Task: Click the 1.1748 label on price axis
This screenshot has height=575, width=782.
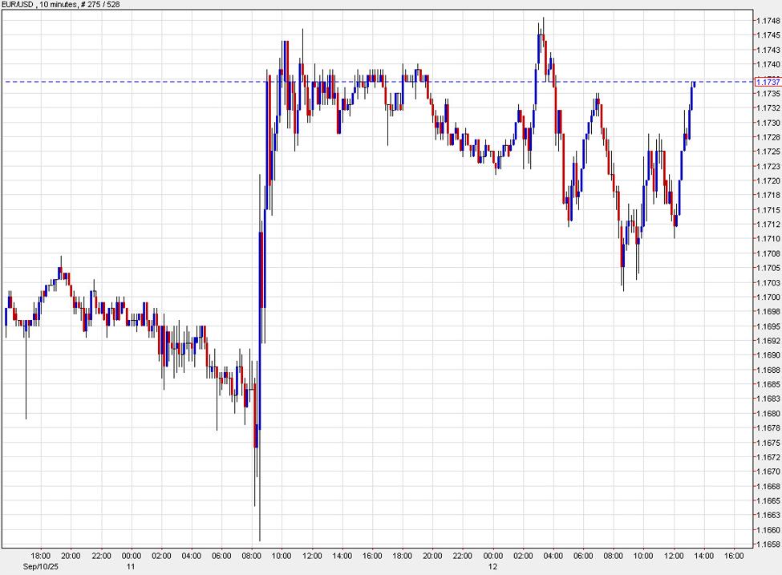Action: point(768,20)
